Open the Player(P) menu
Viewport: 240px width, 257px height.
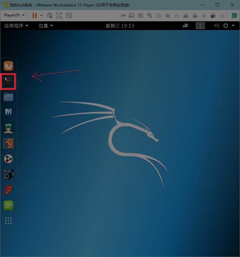[x=14, y=15]
